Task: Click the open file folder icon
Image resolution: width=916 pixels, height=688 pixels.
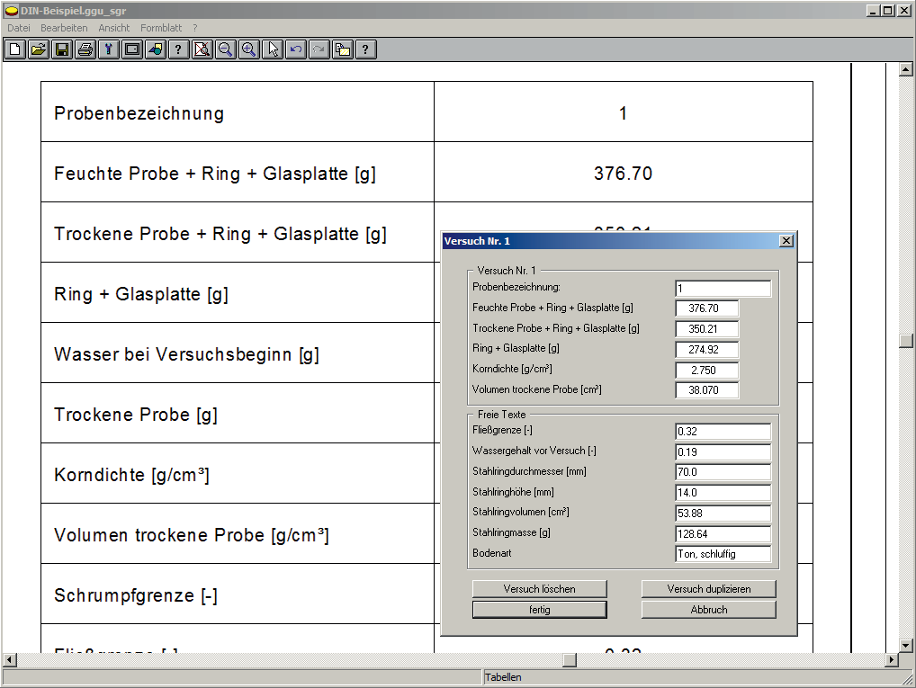Action: coord(39,49)
